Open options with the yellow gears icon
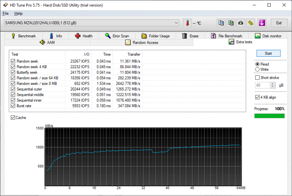 tap(251, 23)
